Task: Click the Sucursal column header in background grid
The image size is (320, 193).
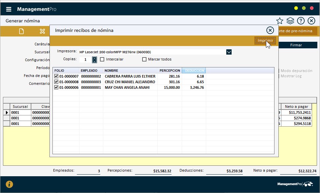Action: [20, 107]
